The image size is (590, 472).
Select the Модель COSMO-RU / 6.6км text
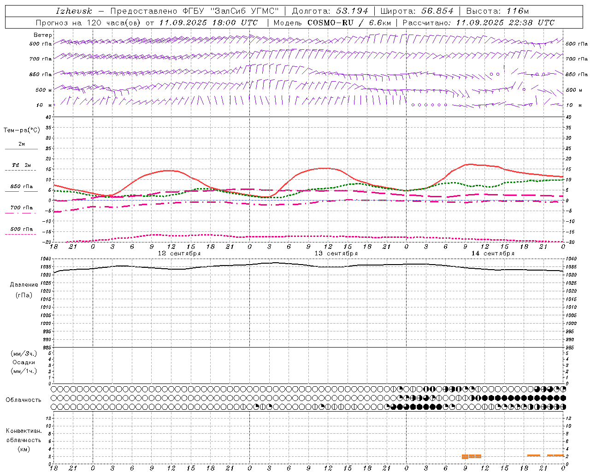pos(332,23)
